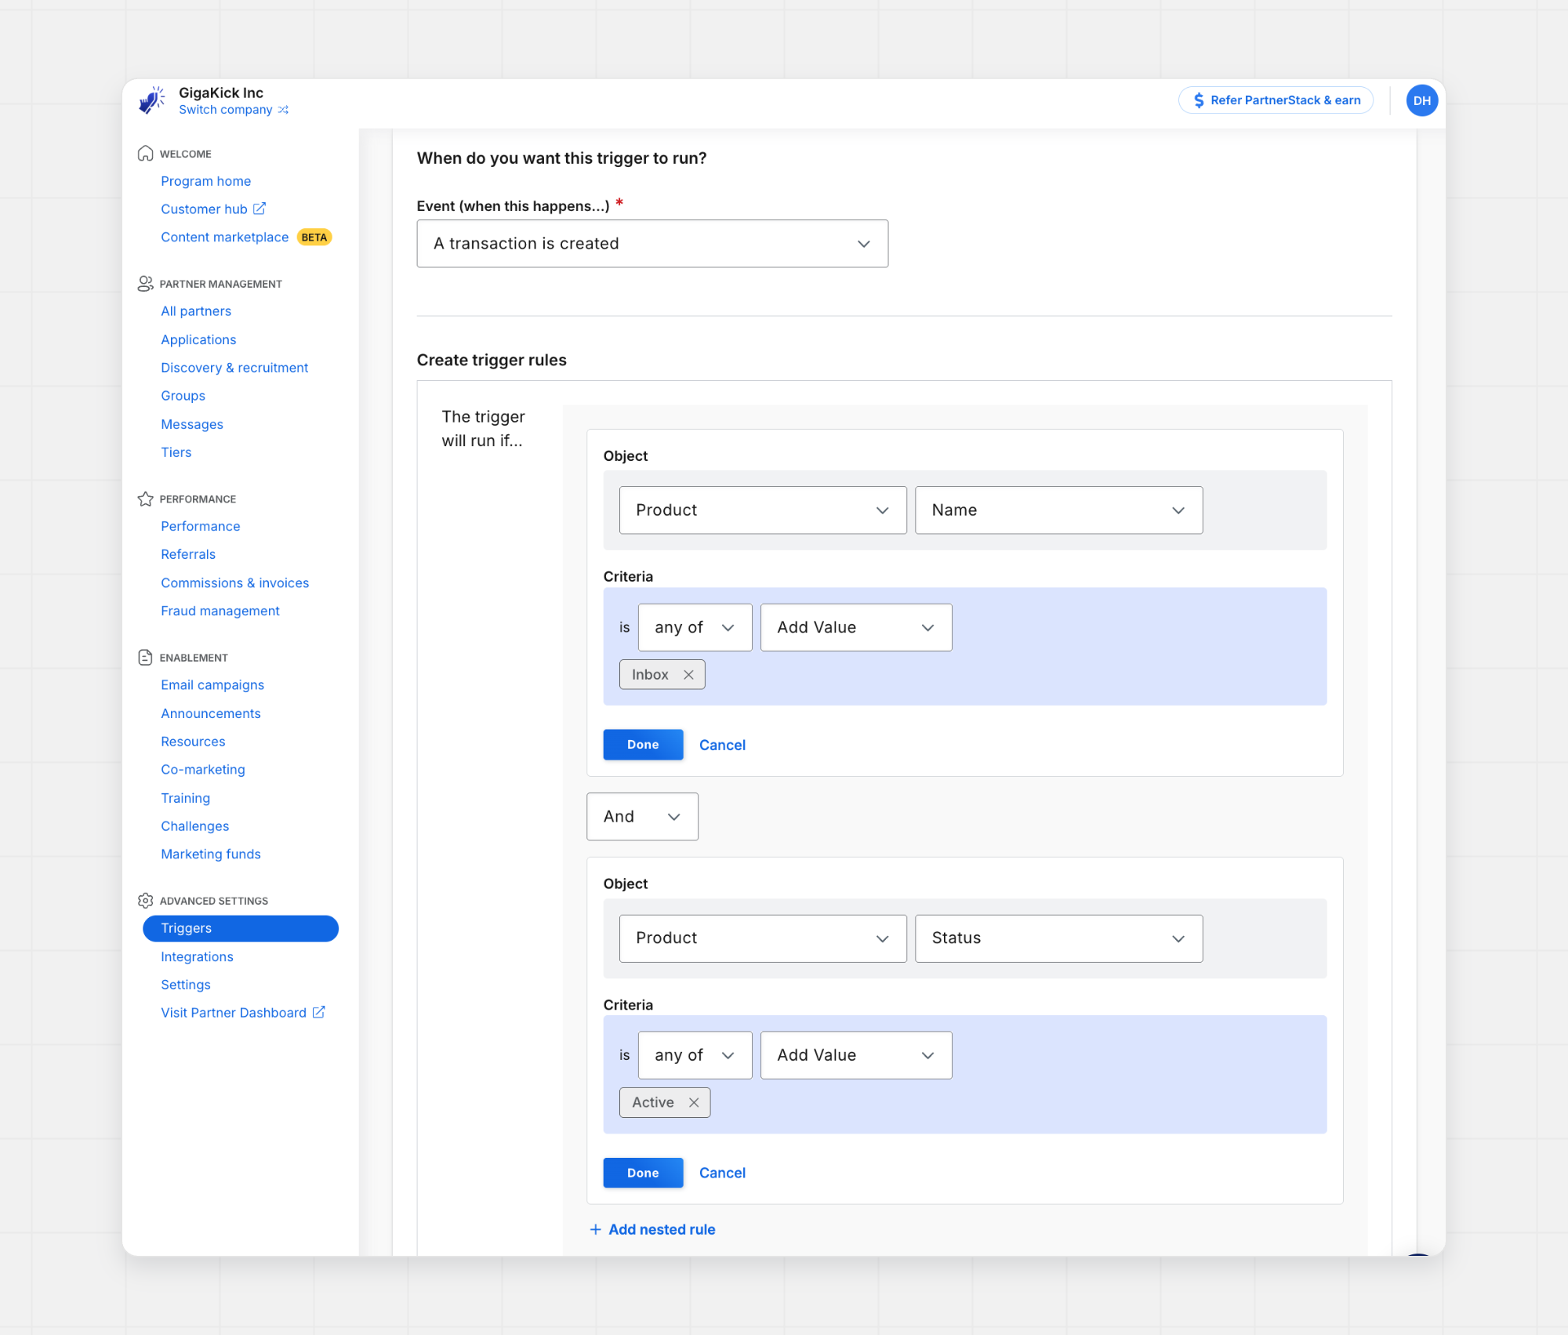Select Triggers in Advanced Settings
Image resolution: width=1568 pixels, height=1335 pixels.
[x=241, y=928]
